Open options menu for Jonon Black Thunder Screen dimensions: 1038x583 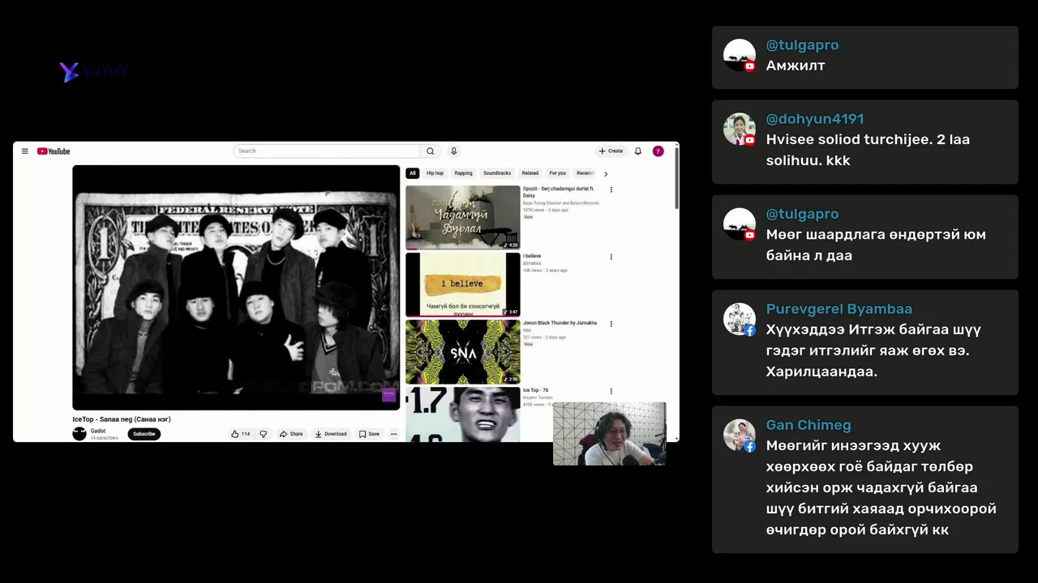pyautogui.click(x=611, y=324)
